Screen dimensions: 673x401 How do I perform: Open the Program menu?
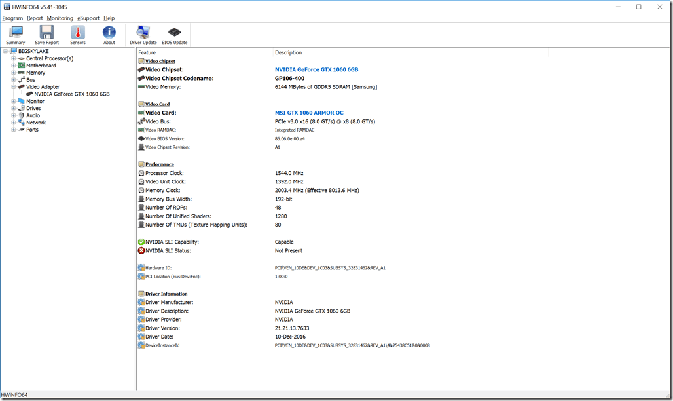[12, 18]
